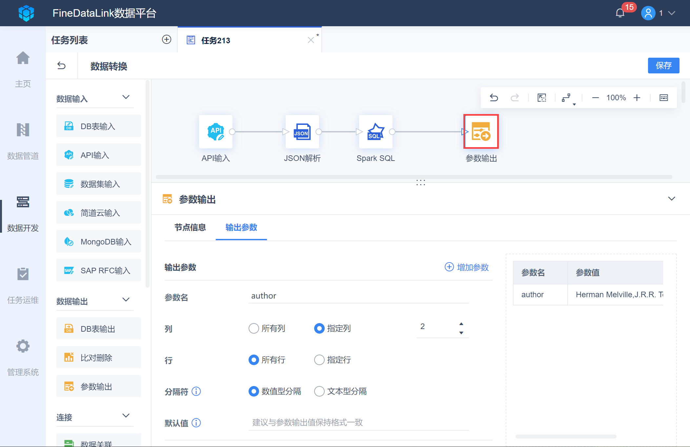
Task: Click the back arrow beside 数据转换
Action: (x=61, y=66)
